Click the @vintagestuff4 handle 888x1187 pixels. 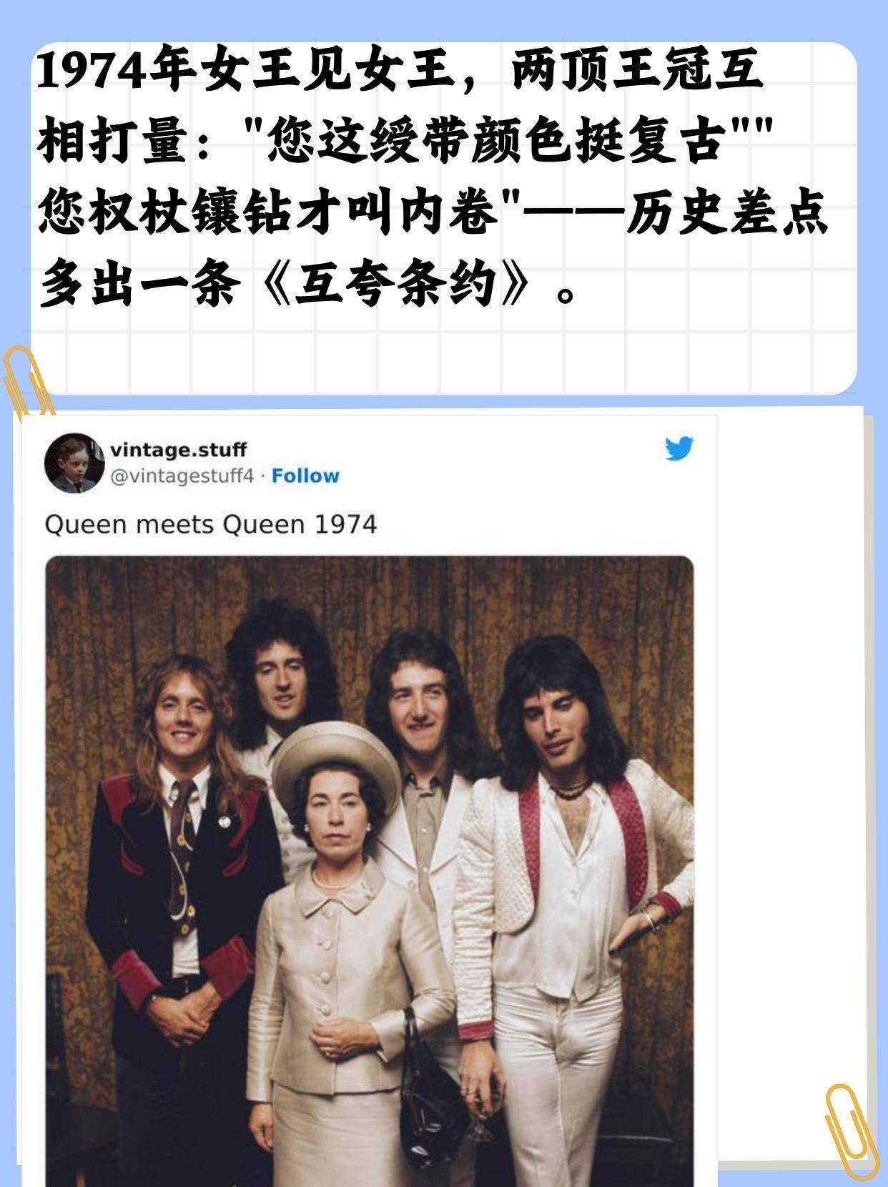pos(182,476)
